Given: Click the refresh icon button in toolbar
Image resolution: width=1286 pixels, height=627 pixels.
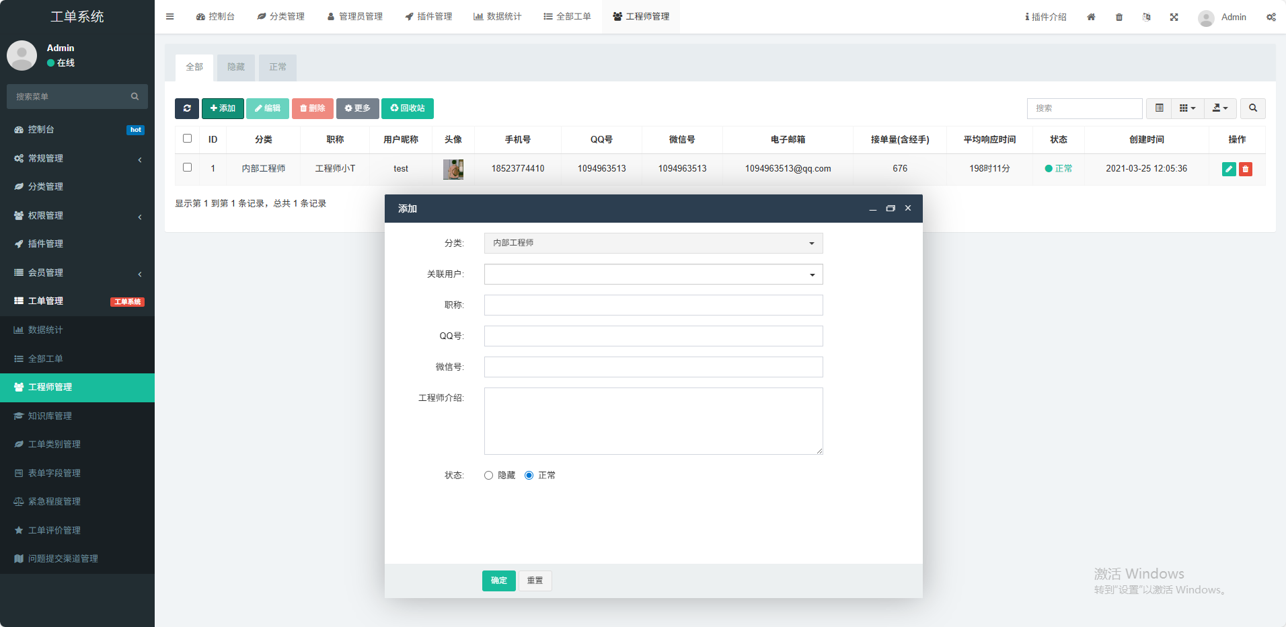Looking at the screenshot, I should click(186, 108).
